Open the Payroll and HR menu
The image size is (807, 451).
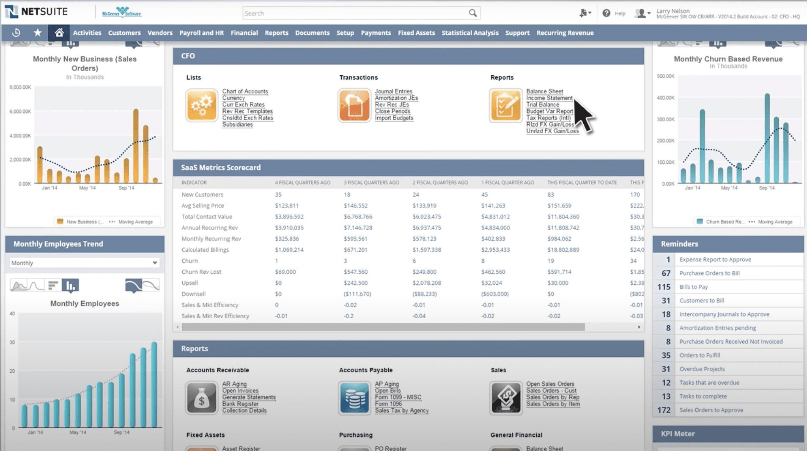(201, 33)
